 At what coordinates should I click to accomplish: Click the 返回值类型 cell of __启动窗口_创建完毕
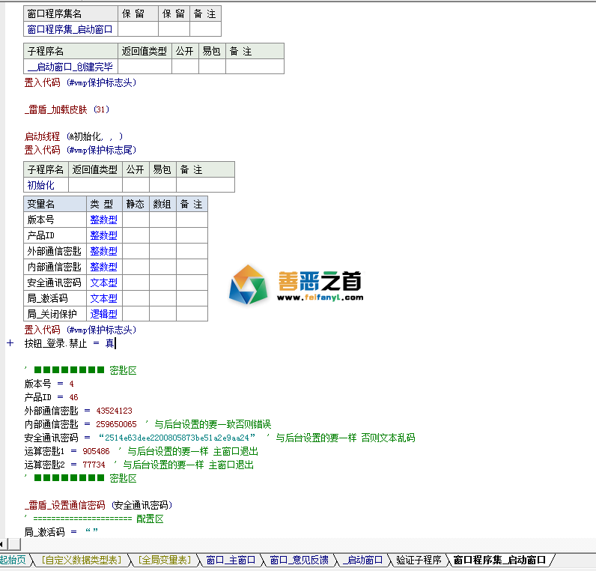point(145,67)
